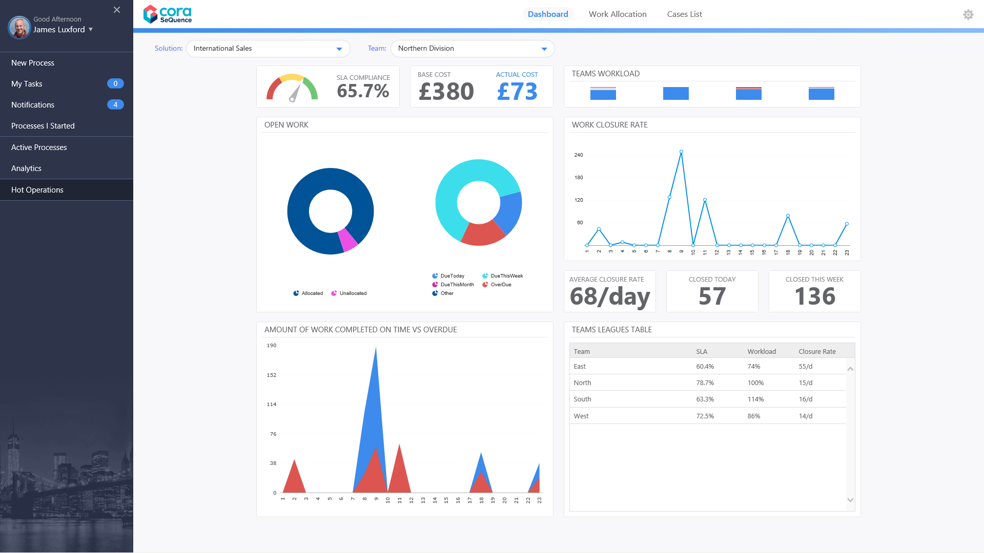Toggle the Unallocated legend marker

tap(334, 293)
